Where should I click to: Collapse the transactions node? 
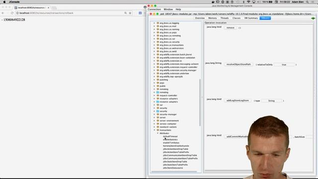154,130
